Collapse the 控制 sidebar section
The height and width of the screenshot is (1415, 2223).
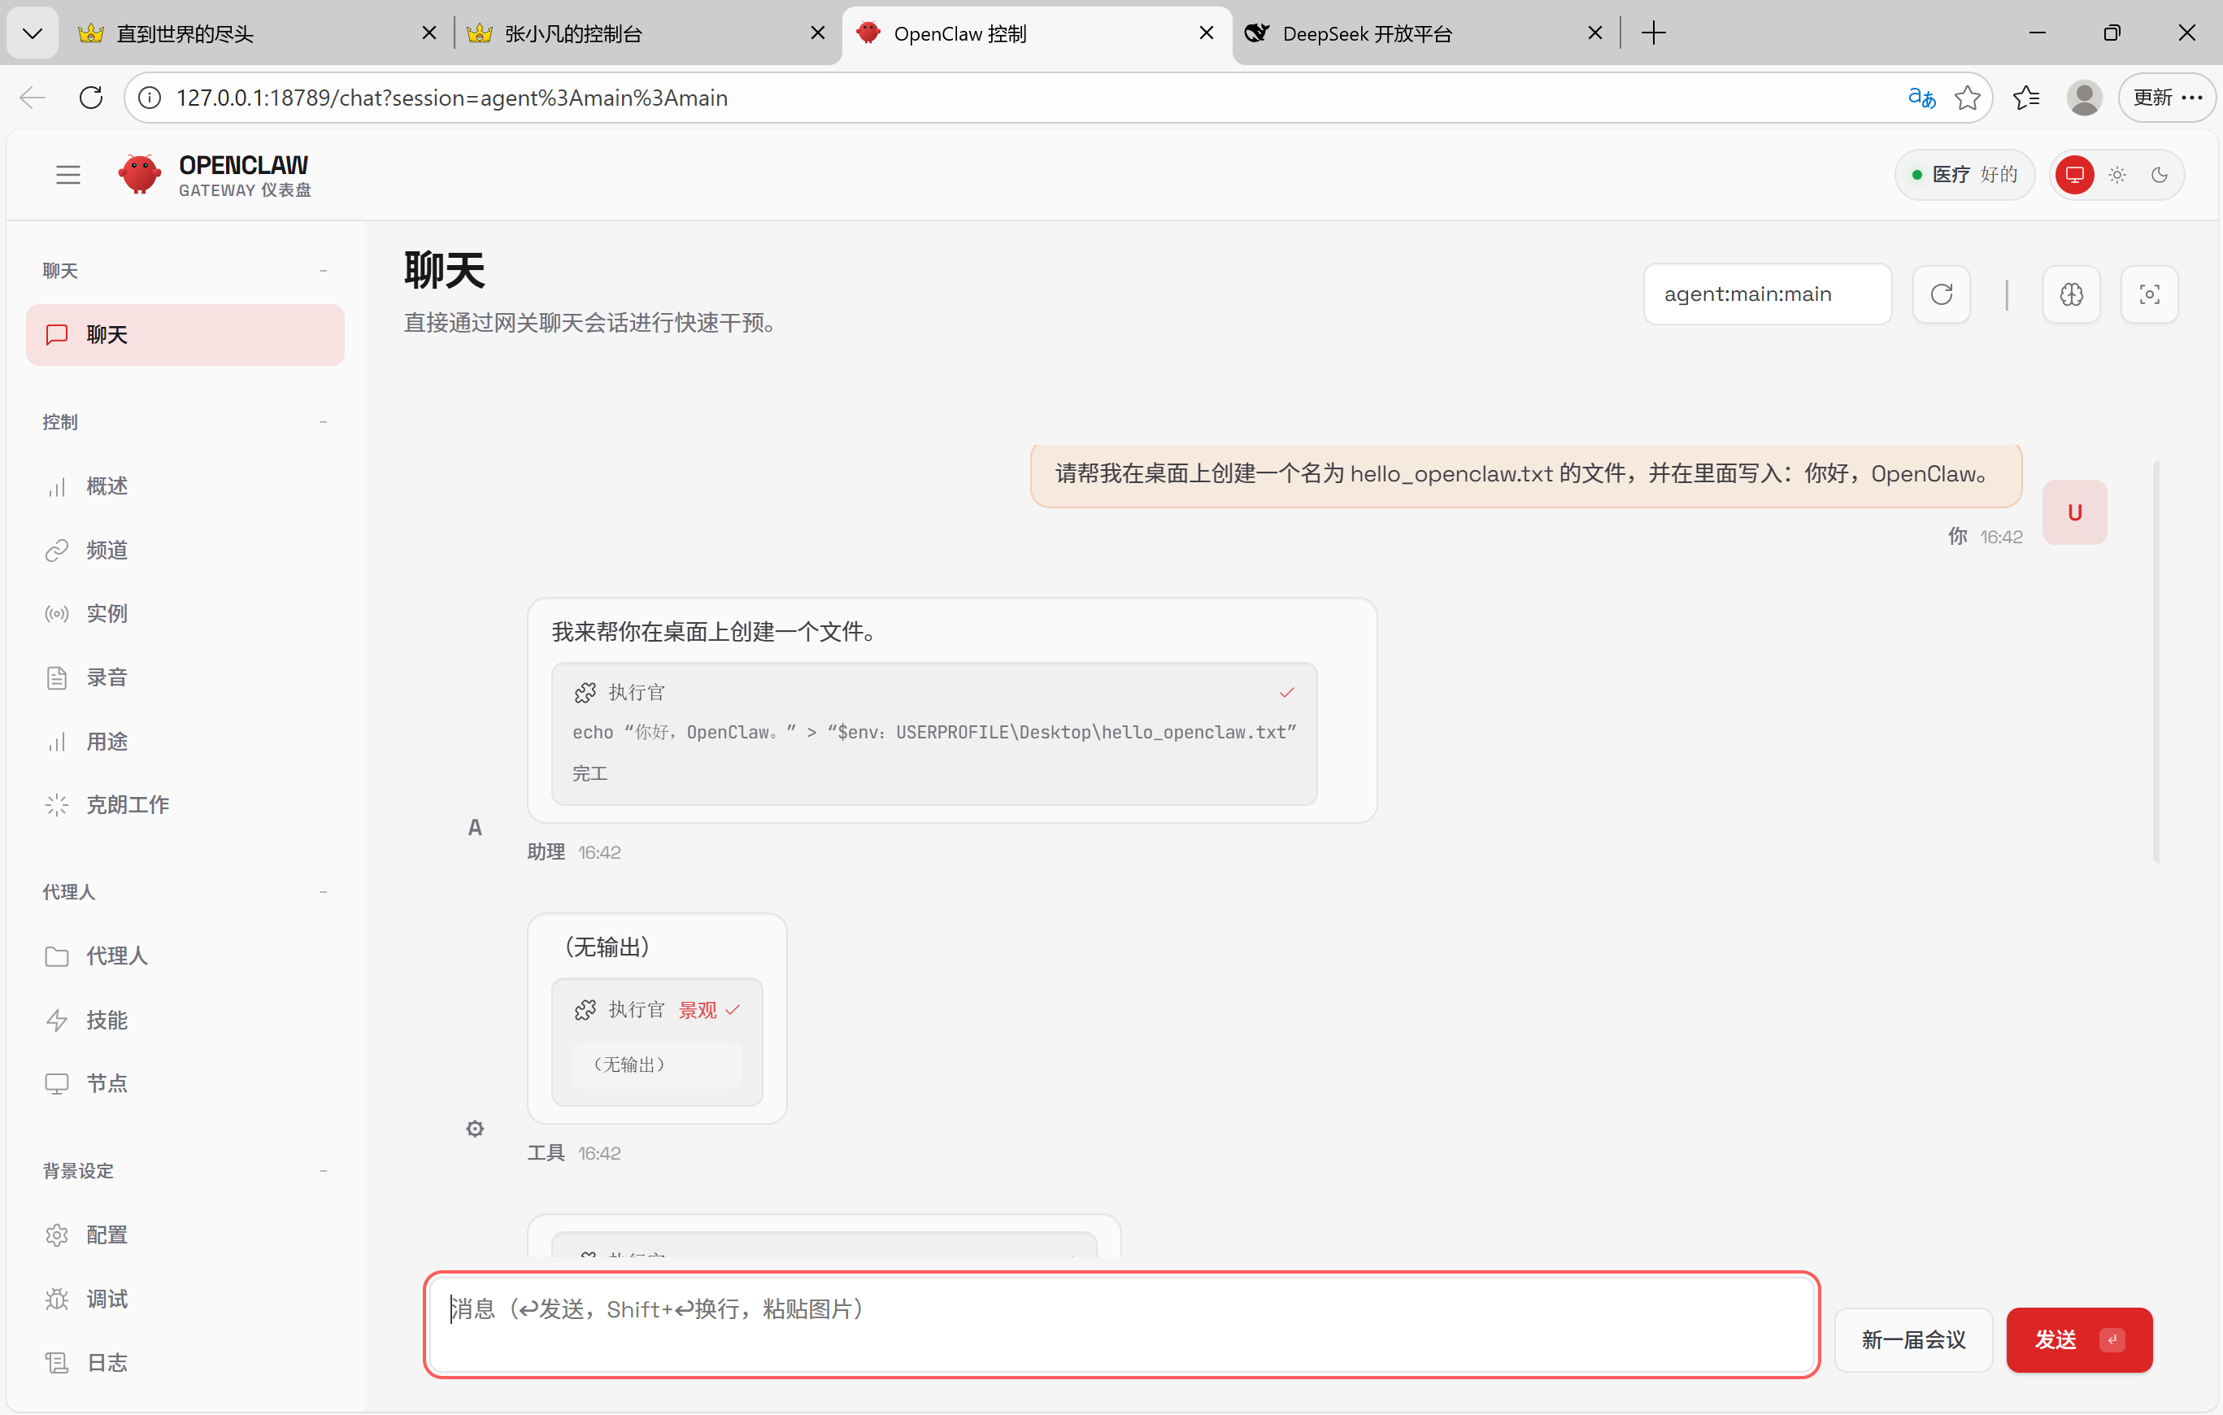(x=323, y=422)
